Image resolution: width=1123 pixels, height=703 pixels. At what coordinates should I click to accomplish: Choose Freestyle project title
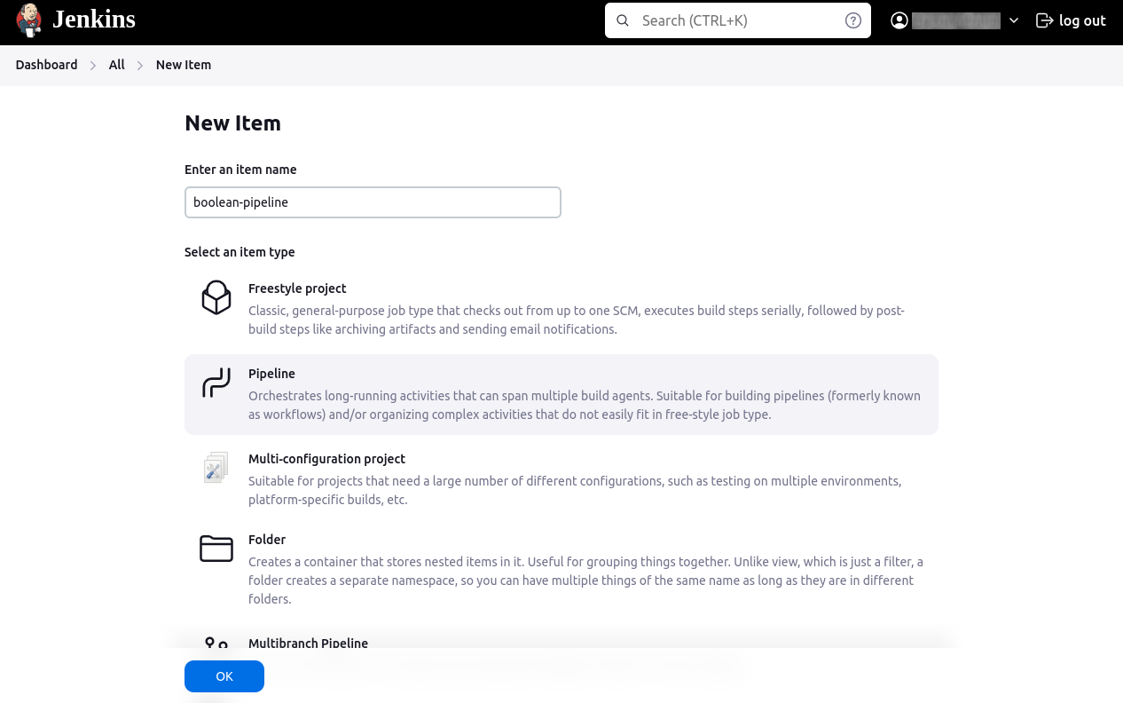pos(297,288)
